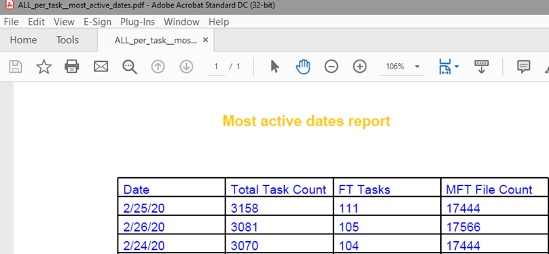Switch to the Tools tab

[67, 40]
